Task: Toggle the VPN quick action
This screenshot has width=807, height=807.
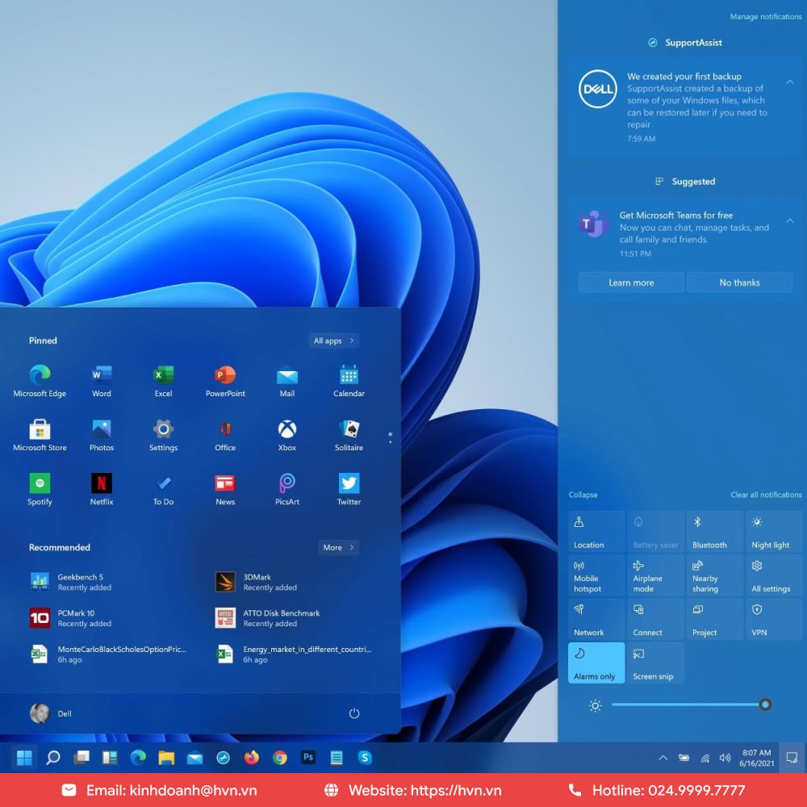Action: [774, 620]
